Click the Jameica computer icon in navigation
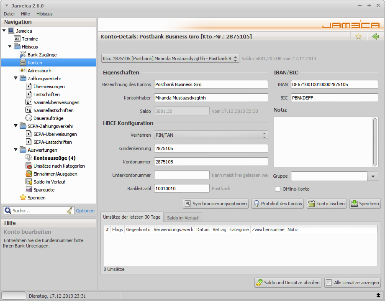The width and height of the screenshot is (385, 301). (11, 31)
